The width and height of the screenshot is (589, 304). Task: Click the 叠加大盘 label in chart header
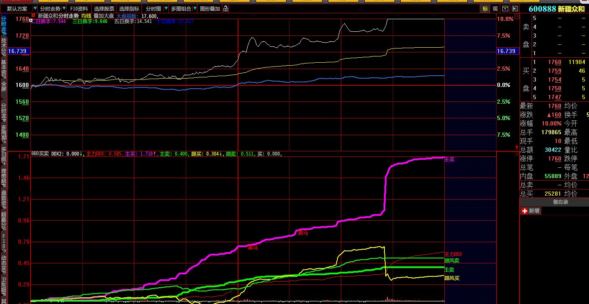point(103,16)
